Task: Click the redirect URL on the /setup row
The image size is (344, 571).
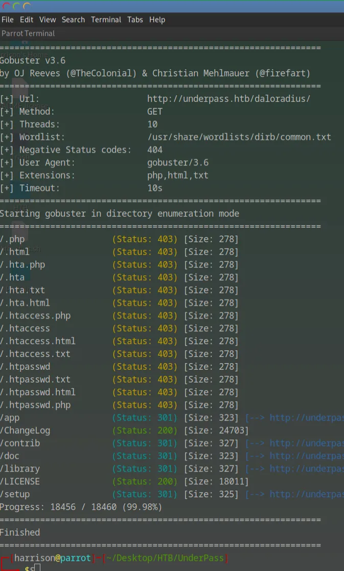Action: coord(306,495)
